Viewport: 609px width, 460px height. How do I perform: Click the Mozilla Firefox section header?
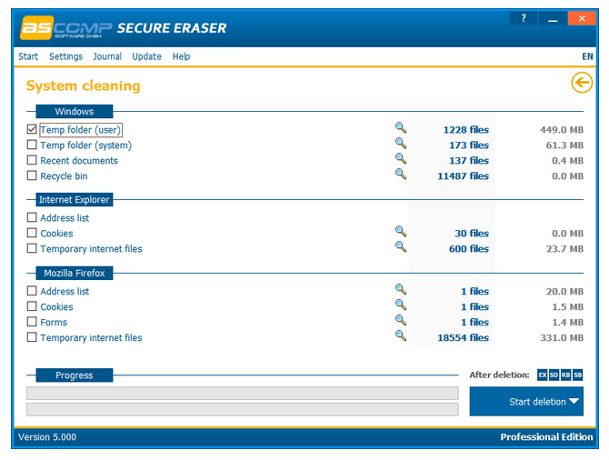[x=75, y=273]
